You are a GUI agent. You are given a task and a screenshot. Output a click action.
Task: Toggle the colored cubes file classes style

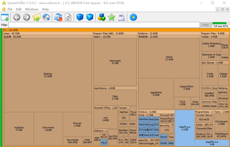(x=102, y=17)
